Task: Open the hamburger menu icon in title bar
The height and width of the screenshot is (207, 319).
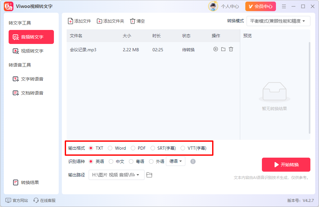Action: point(284,6)
